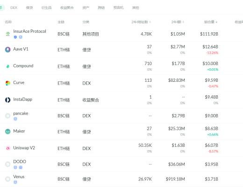Click the $9.59B locked value
Screen dimensions: 243x187
pyautogui.click(x=211, y=80)
